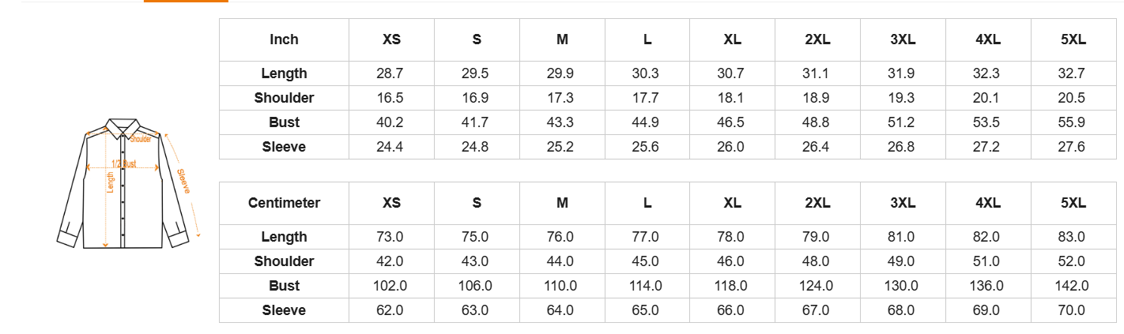Click the 40.2 bust measurement cell
Viewport: 1124px width, 334px height.
pos(391,122)
